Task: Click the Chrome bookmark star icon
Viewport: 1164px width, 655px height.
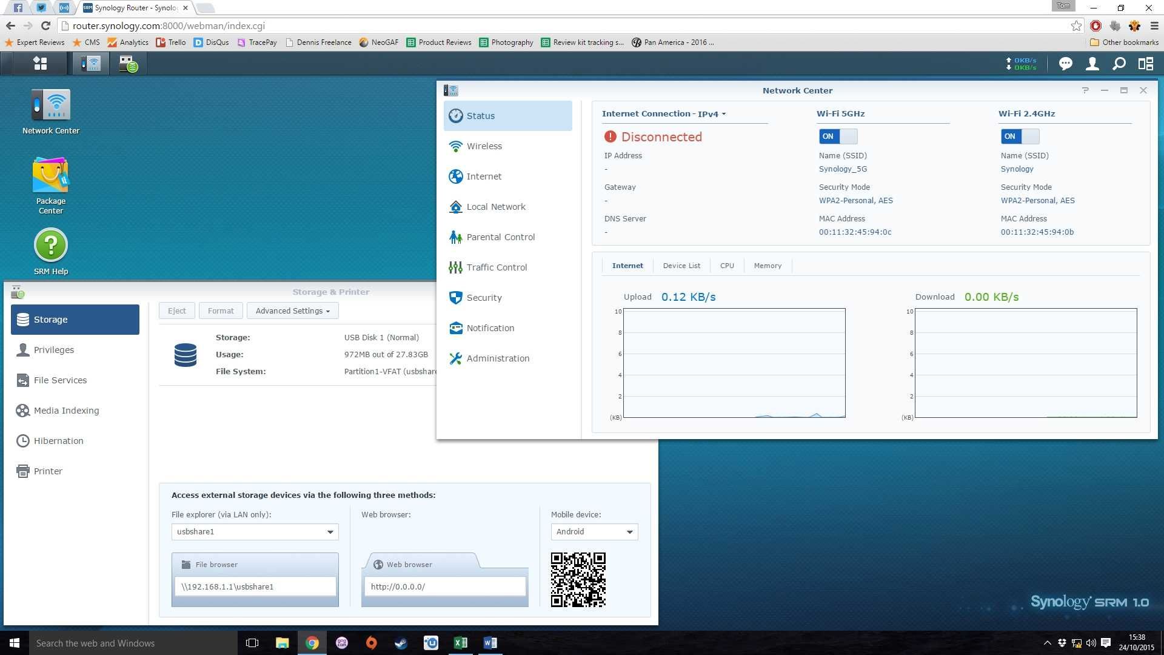Action: tap(1076, 25)
